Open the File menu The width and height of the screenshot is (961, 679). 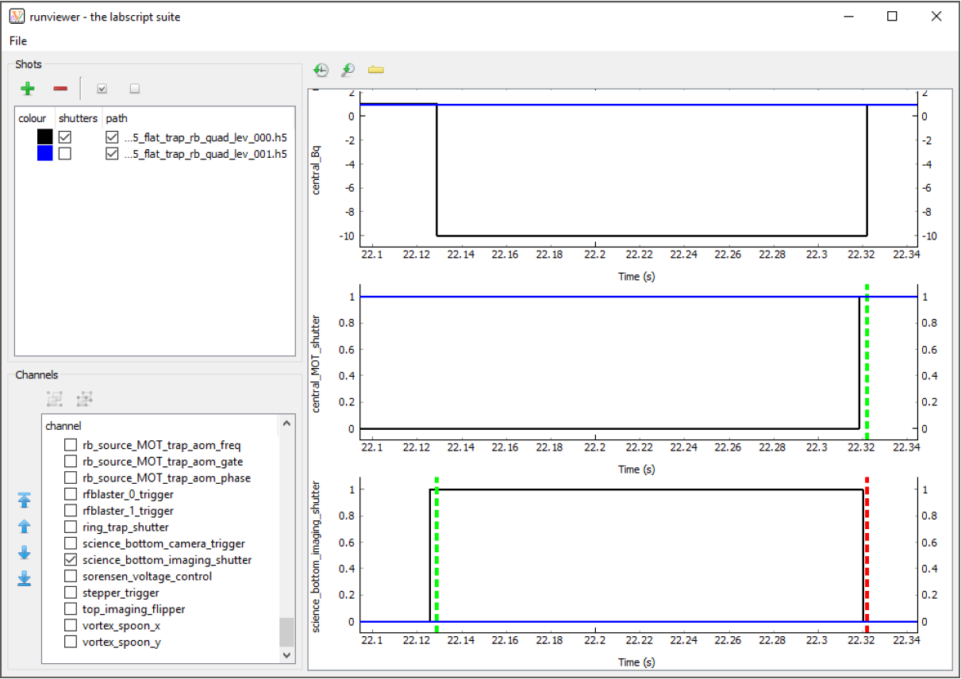click(18, 40)
